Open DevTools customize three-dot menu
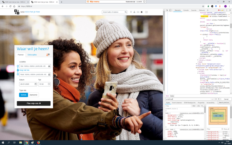The height and width of the screenshot is (145, 232). [227, 10]
